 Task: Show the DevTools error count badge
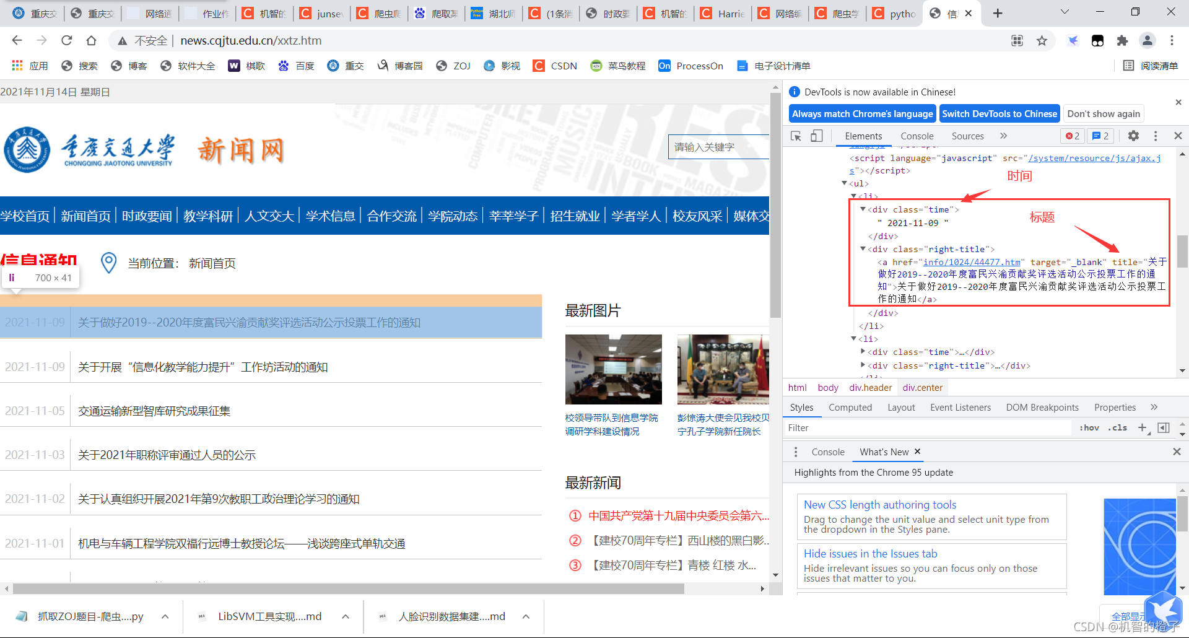[x=1073, y=136]
